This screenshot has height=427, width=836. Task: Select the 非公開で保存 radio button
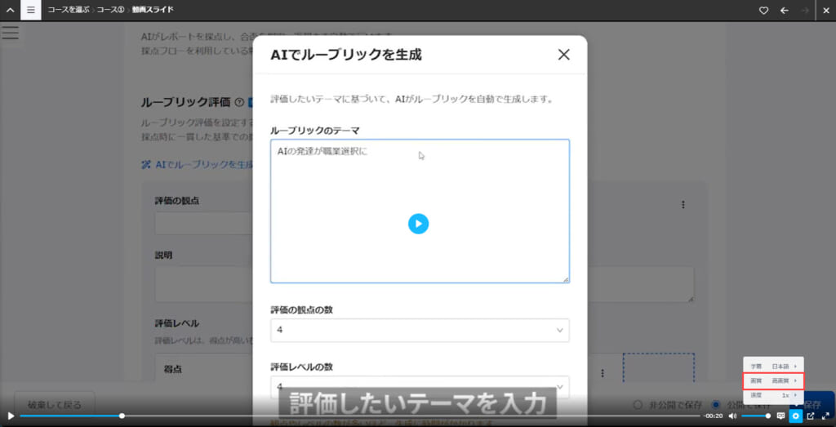638,405
